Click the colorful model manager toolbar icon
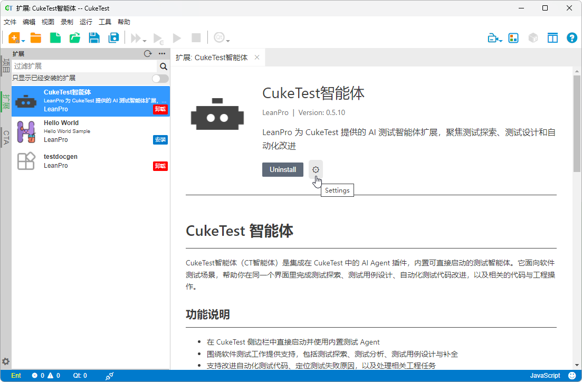The width and height of the screenshot is (582, 382). pos(513,38)
